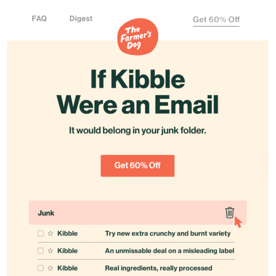Tick checkbox for unmissable deal Kibble email
276x276 pixels.
(x=40, y=251)
